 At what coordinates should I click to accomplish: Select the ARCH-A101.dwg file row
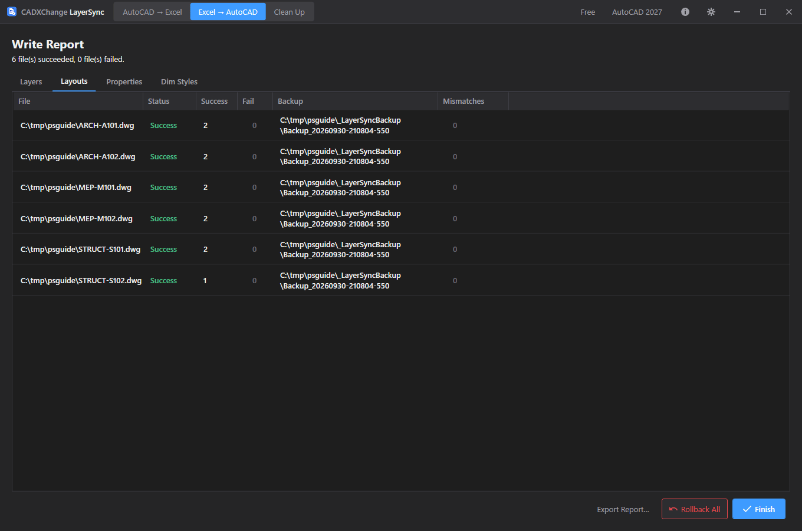pyautogui.click(x=401, y=125)
